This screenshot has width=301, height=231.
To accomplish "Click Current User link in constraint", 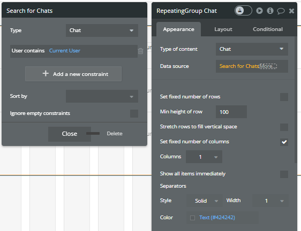I will (x=65, y=51).
